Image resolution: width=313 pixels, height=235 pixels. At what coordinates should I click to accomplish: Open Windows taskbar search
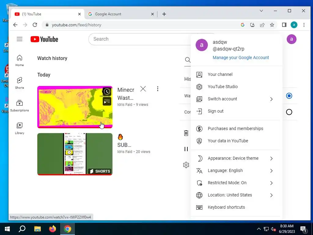click(x=22, y=229)
